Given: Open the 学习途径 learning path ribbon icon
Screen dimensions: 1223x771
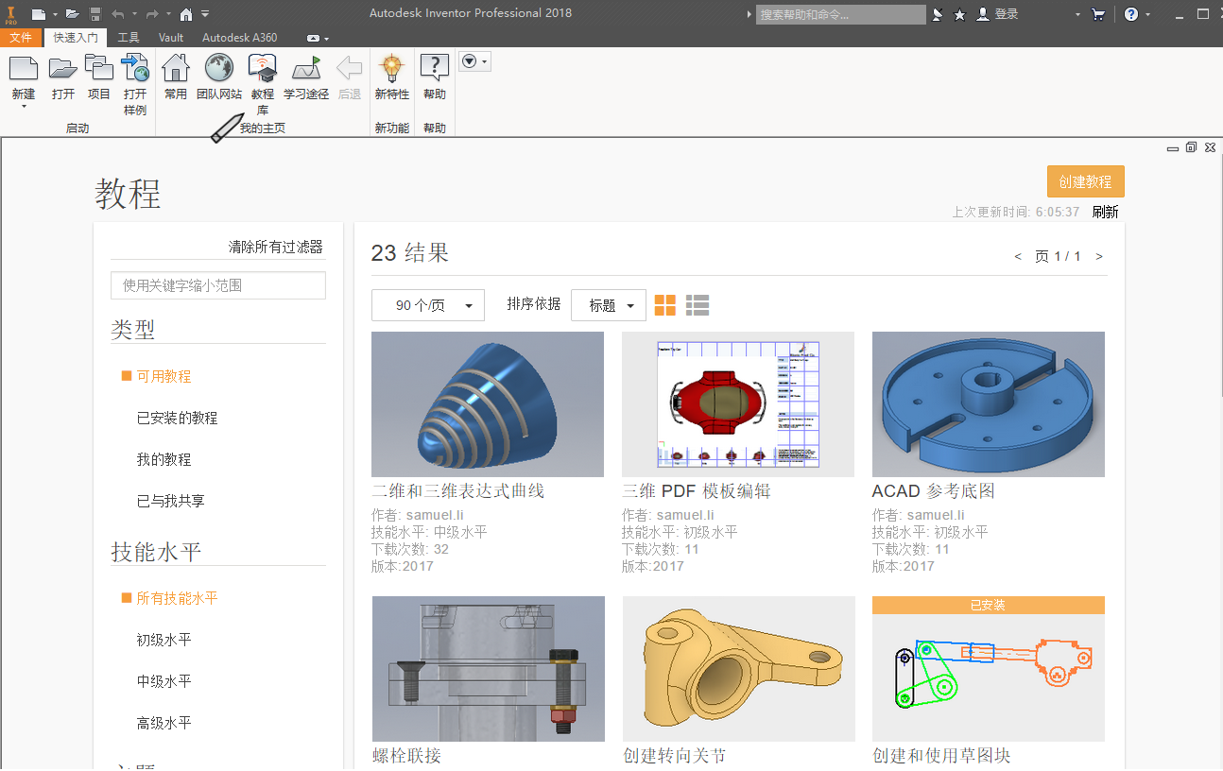Looking at the screenshot, I should click(306, 68).
